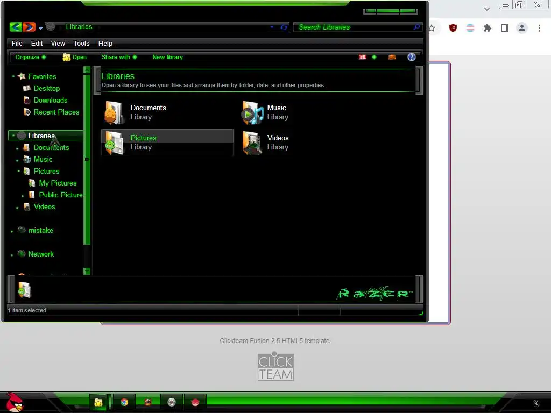Open the View menu

coord(58,43)
